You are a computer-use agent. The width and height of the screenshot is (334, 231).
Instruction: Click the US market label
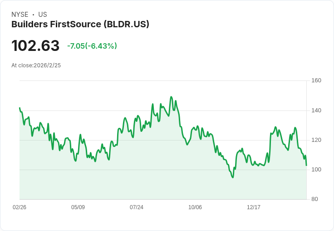pyautogui.click(x=43, y=15)
